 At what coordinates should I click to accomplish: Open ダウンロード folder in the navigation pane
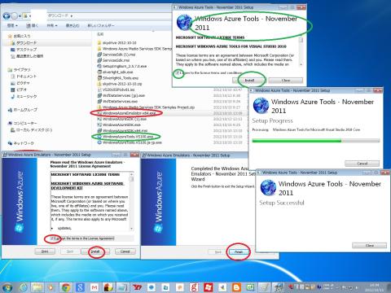click(24, 42)
